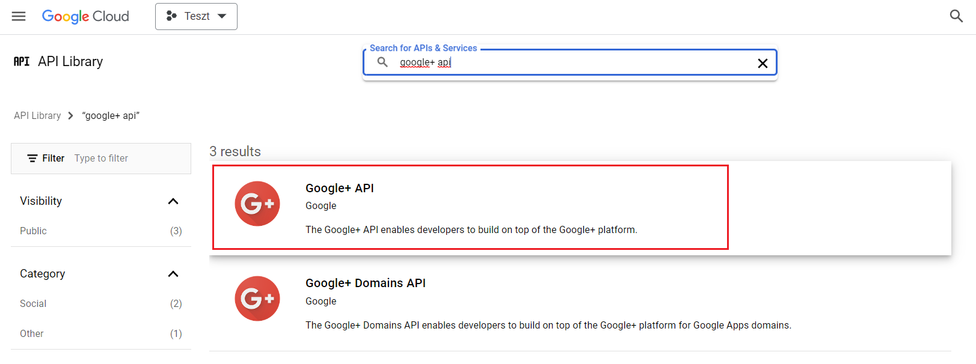Click the Google+ API description text
Viewport: 976px width, 364px height.
coord(471,229)
